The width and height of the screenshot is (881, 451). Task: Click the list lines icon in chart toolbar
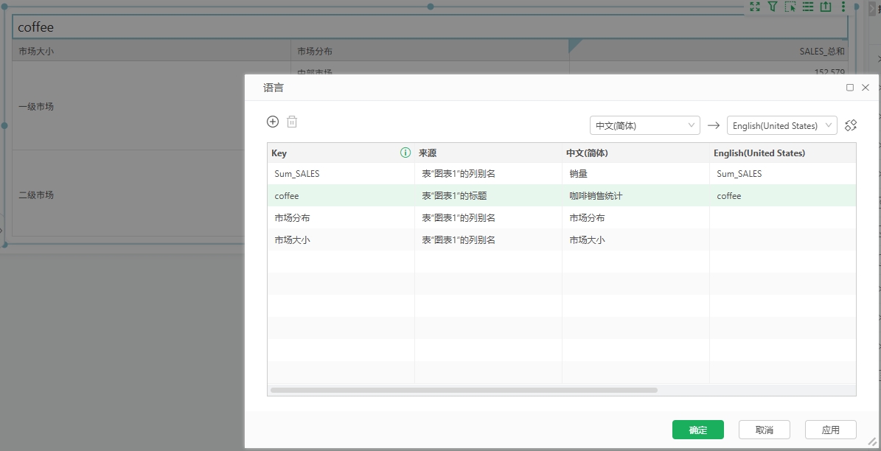[x=807, y=7]
